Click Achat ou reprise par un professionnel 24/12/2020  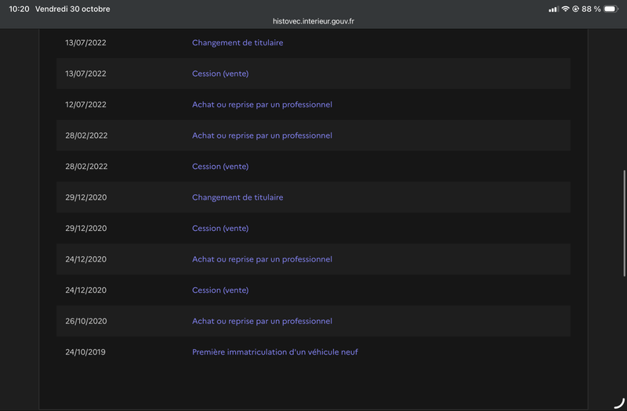(262, 259)
